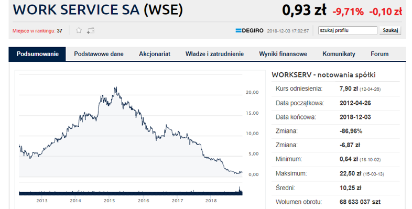Click the Szukaj search button
This screenshot has height=209, width=412.
click(390, 30)
